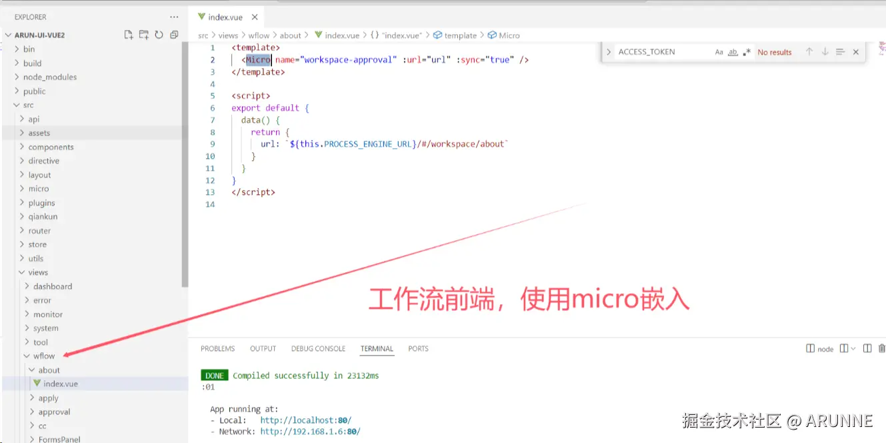This screenshot has height=443, width=886.
Task: Click the node terminal instance icon
Action: coord(811,348)
